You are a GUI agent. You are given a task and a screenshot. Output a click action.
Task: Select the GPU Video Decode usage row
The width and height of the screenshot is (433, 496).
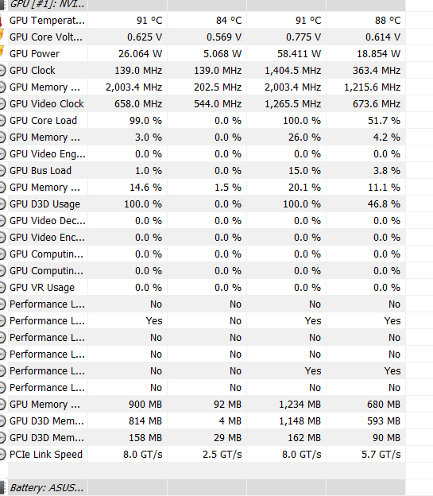click(x=203, y=220)
